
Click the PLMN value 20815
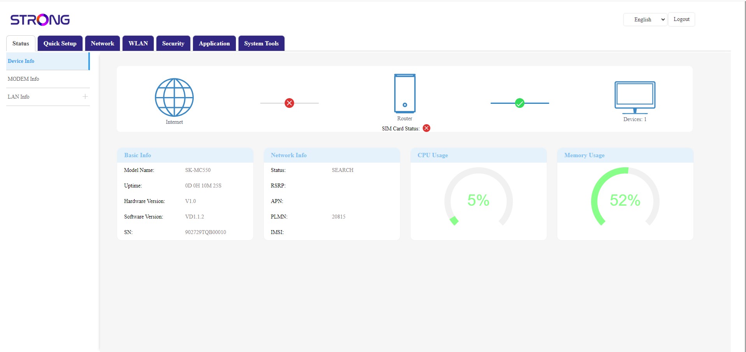[x=339, y=217]
